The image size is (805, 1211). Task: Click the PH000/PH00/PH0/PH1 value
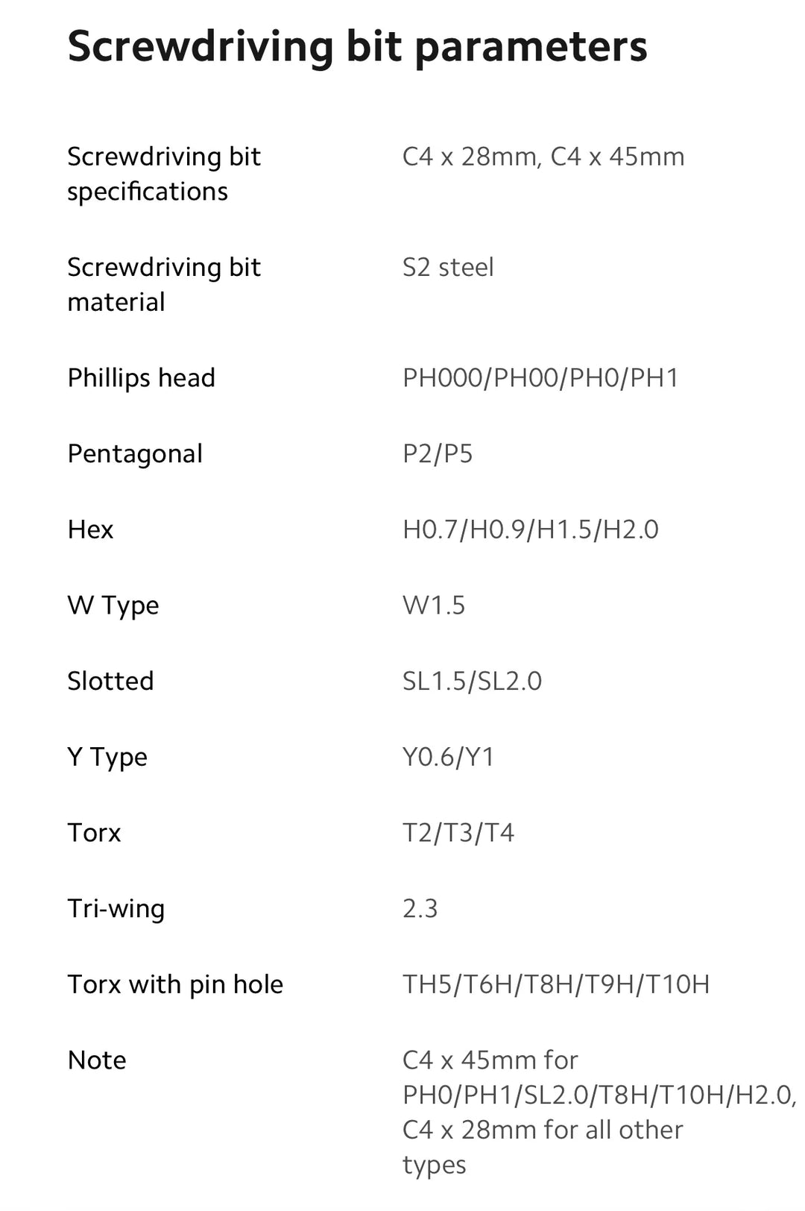coord(540,377)
